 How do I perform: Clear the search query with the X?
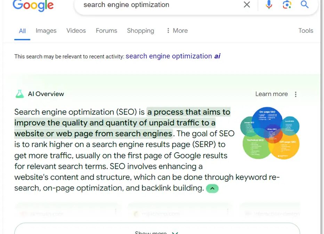click(x=247, y=5)
